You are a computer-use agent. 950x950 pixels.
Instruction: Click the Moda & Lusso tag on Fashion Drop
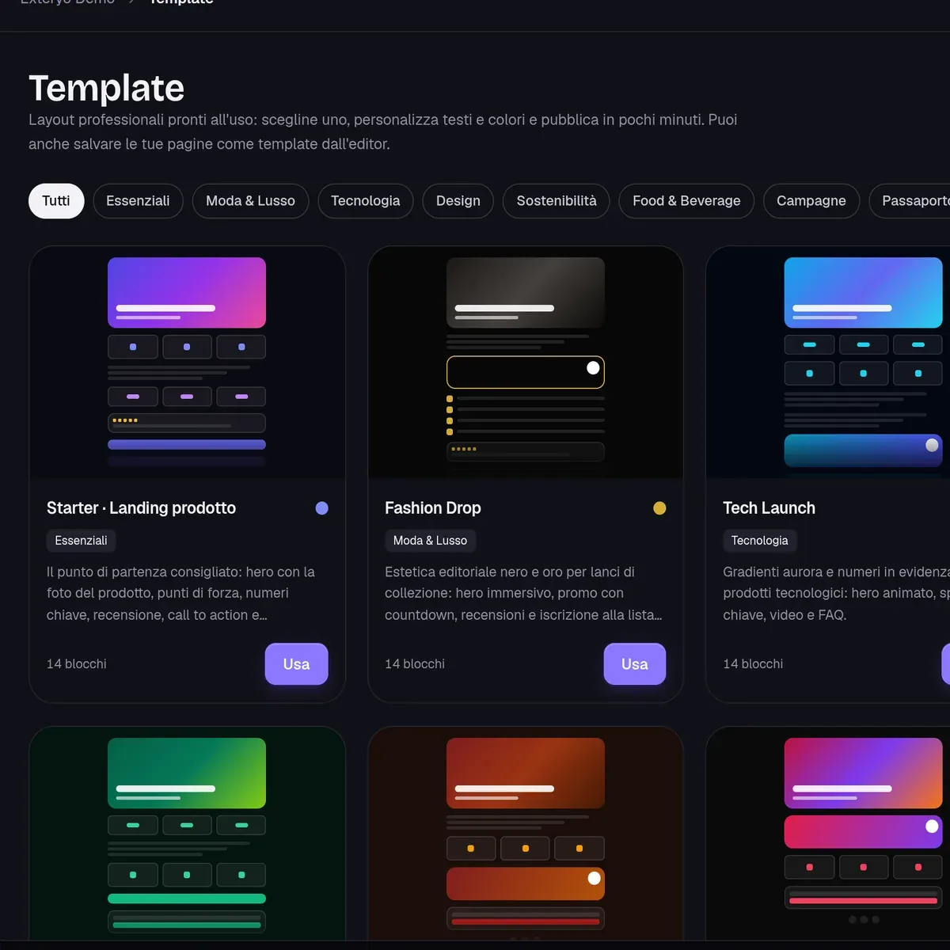(x=430, y=541)
